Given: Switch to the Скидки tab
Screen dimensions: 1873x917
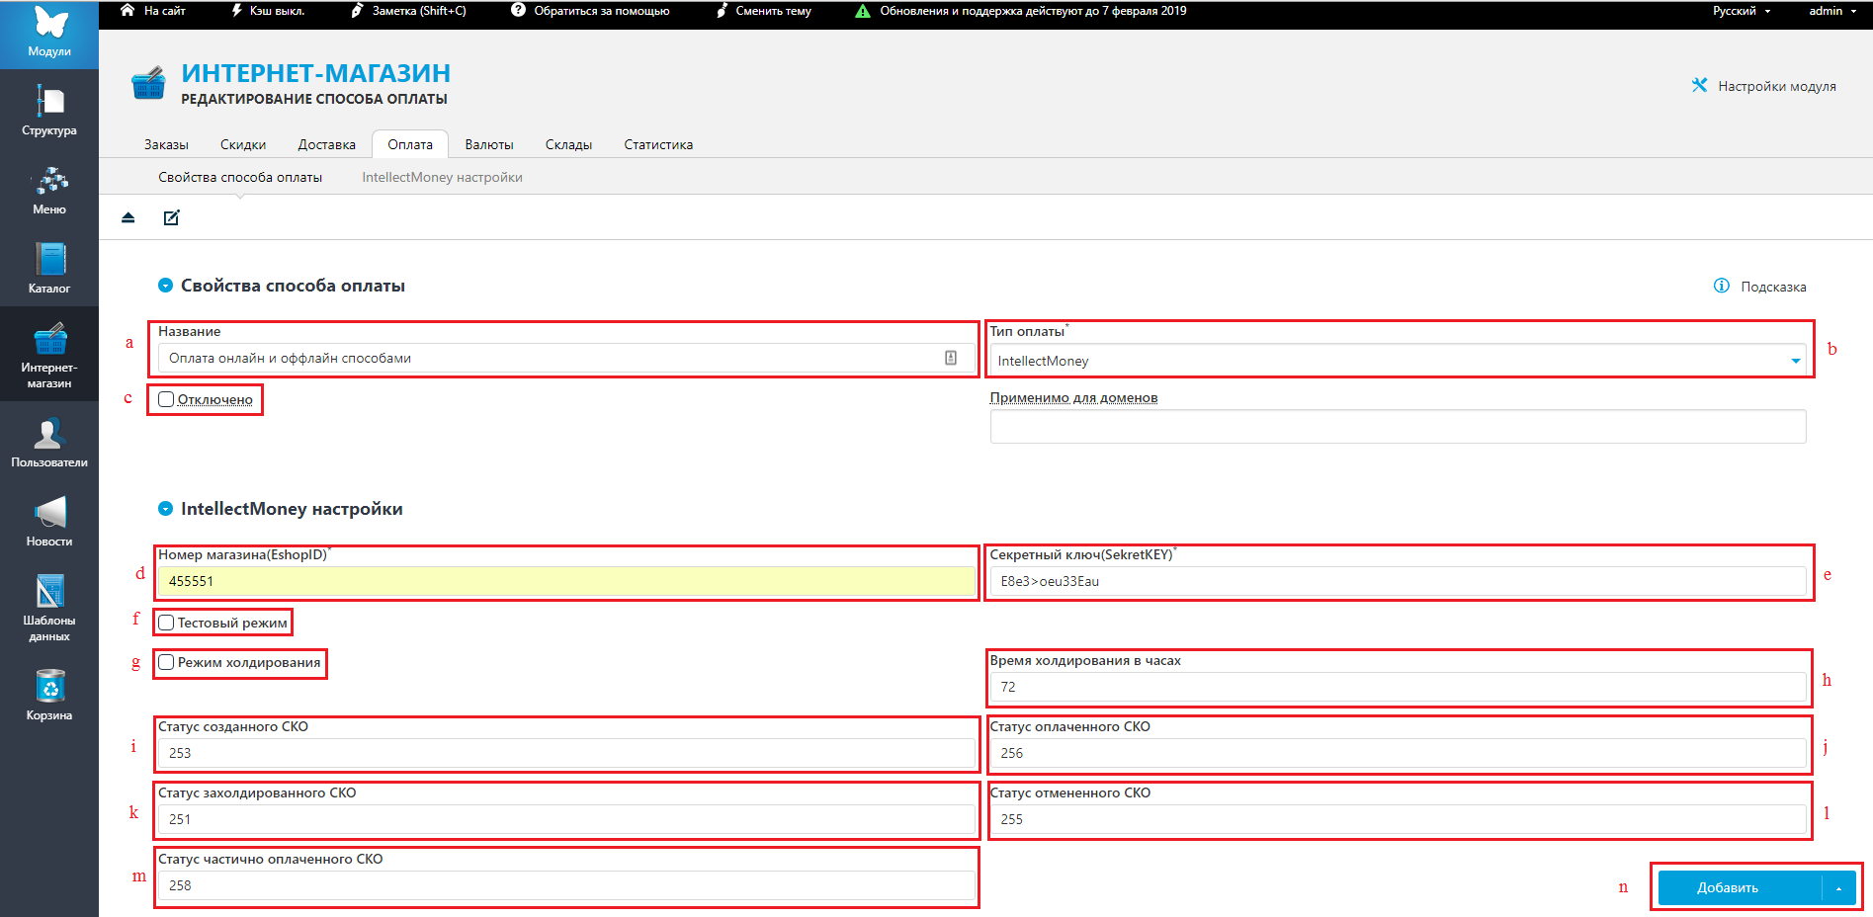Looking at the screenshot, I should tap(243, 144).
